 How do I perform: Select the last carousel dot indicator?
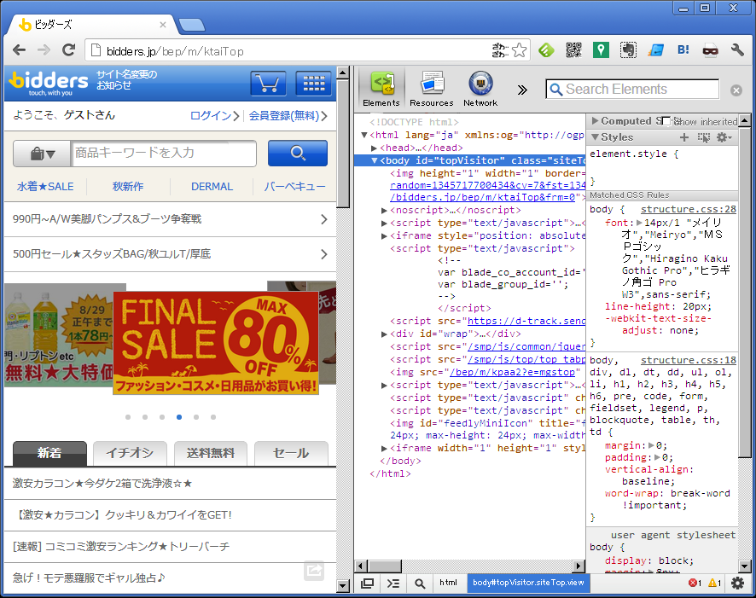click(213, 417)
